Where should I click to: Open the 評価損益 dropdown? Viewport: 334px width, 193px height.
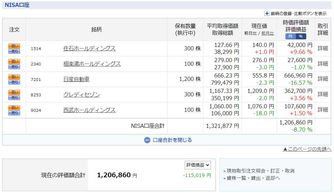pyautogui.click(x=198, y=165)
